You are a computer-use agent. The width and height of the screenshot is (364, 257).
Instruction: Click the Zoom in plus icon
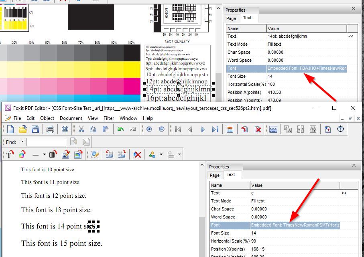click(x=149, y=129)
